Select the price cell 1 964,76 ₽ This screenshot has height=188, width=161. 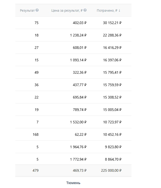coord(78,147)
